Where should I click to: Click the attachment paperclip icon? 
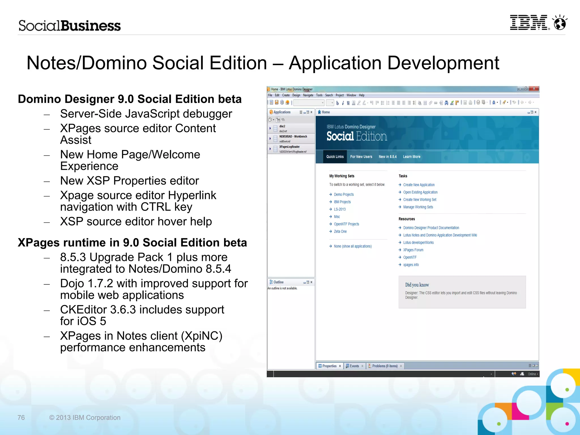coord(430,103)
